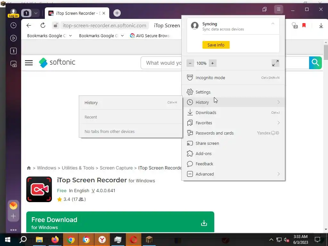Open the Yandex sidebar history clock icon
328x246 pixels.
coord(13,25)
